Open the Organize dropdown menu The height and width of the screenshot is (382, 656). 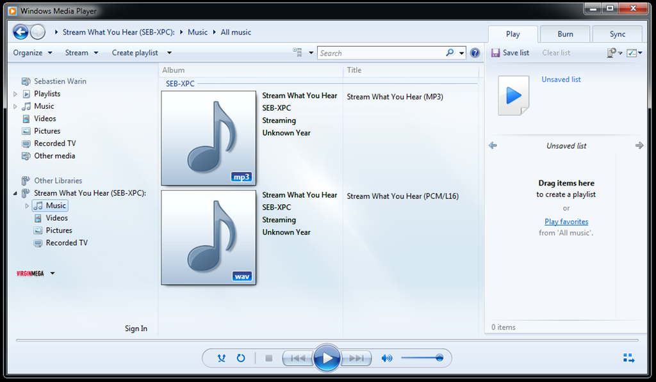(33, 52)
